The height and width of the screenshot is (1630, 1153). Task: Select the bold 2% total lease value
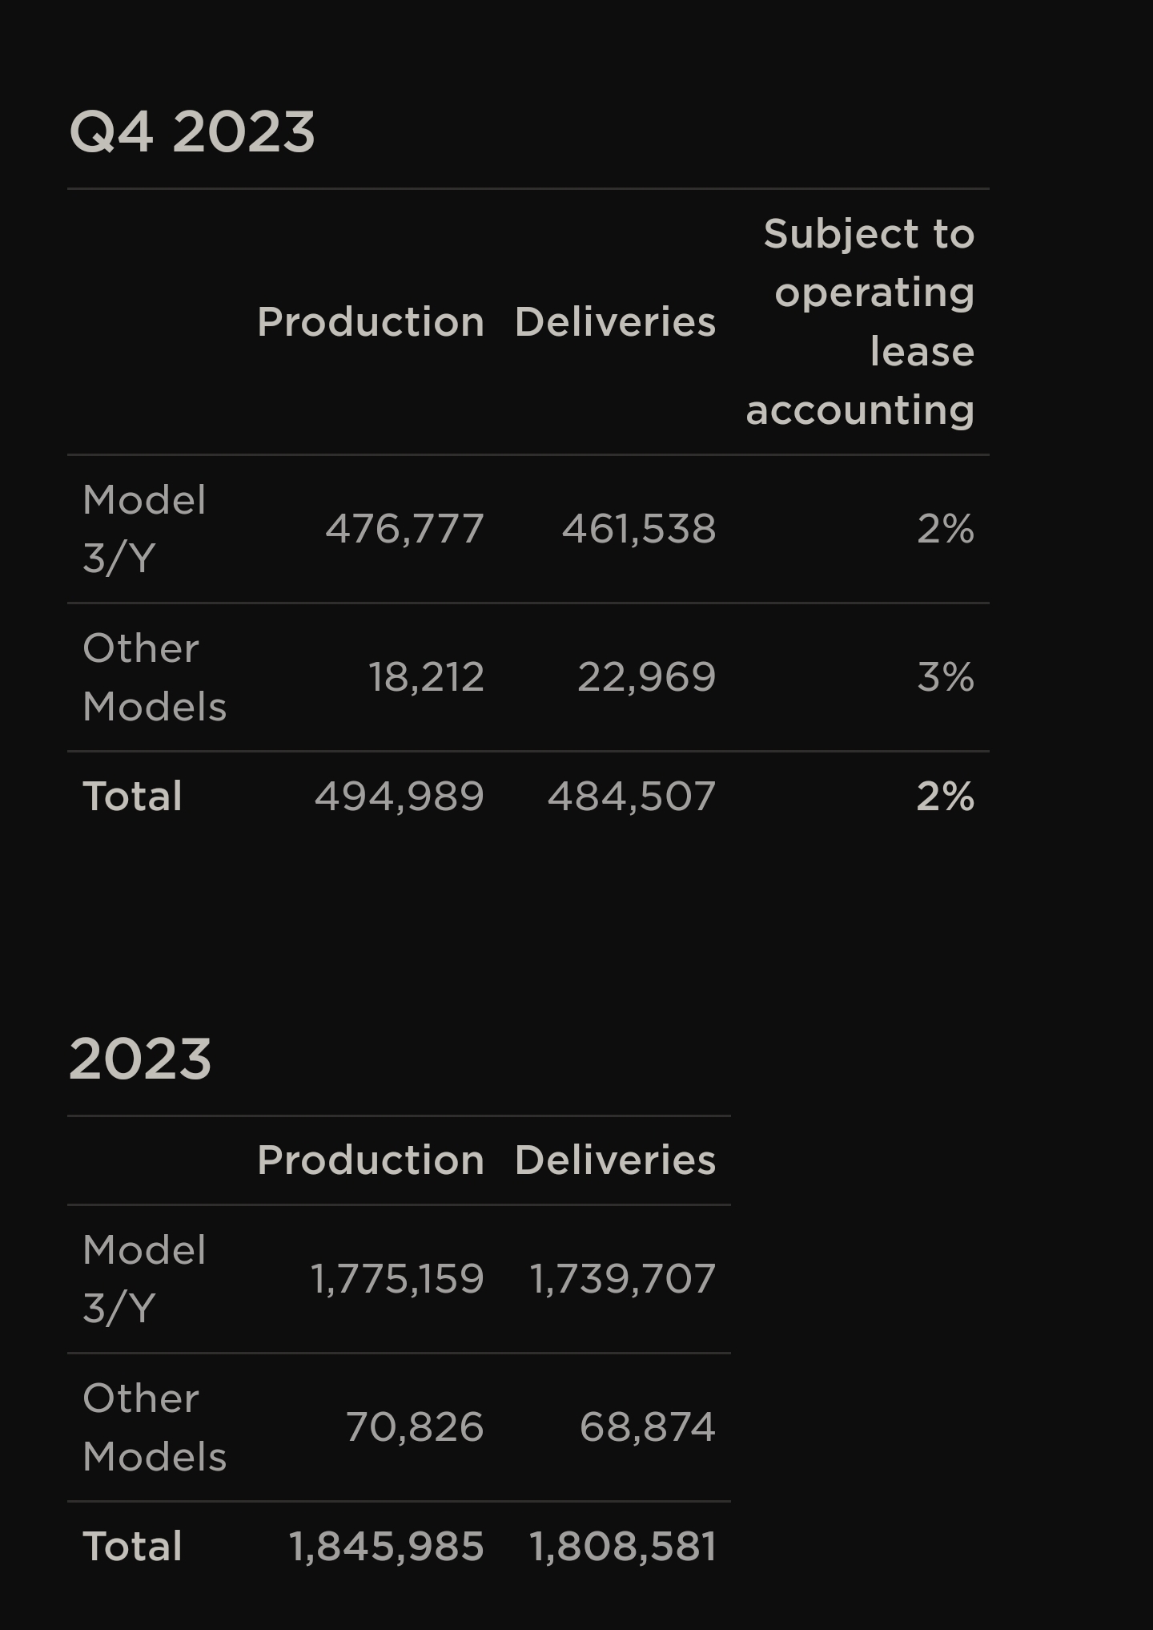(946, 797)
